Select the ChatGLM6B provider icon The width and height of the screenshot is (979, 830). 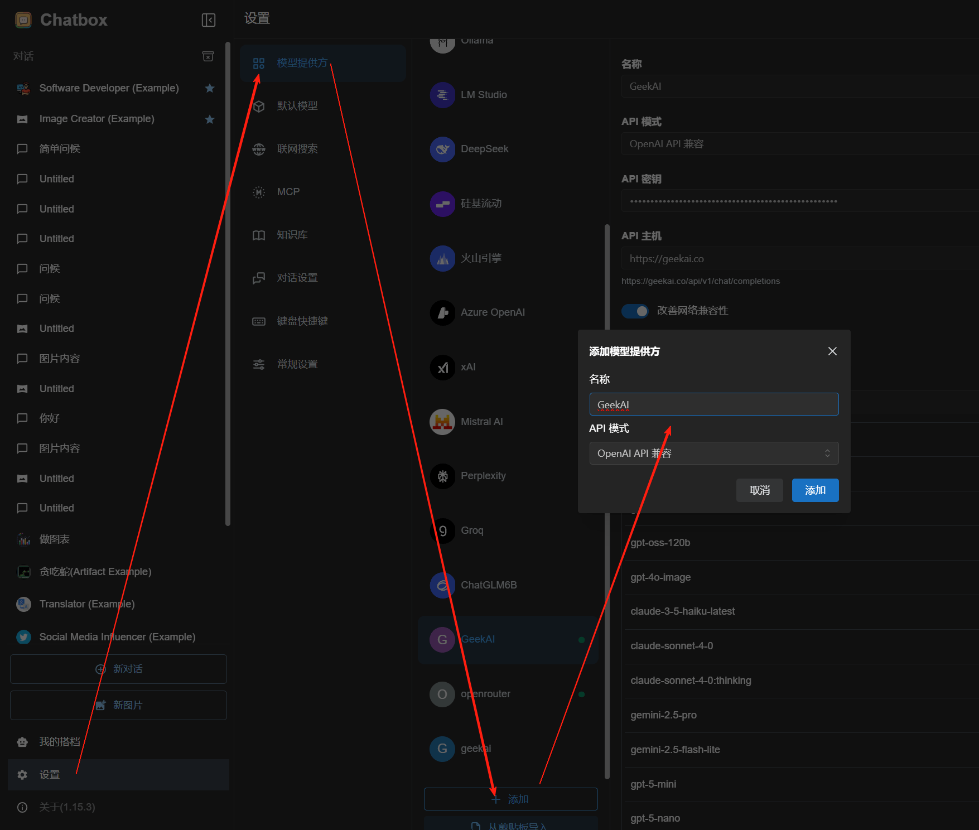click(442, 585)
